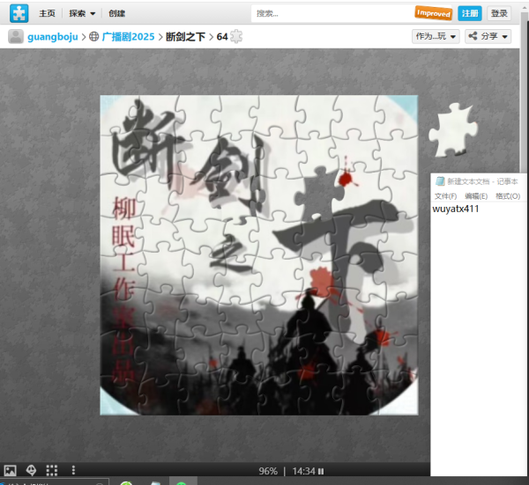
Task: Click the wuyatx411 text in Notepad
Action: click(456, 209)
